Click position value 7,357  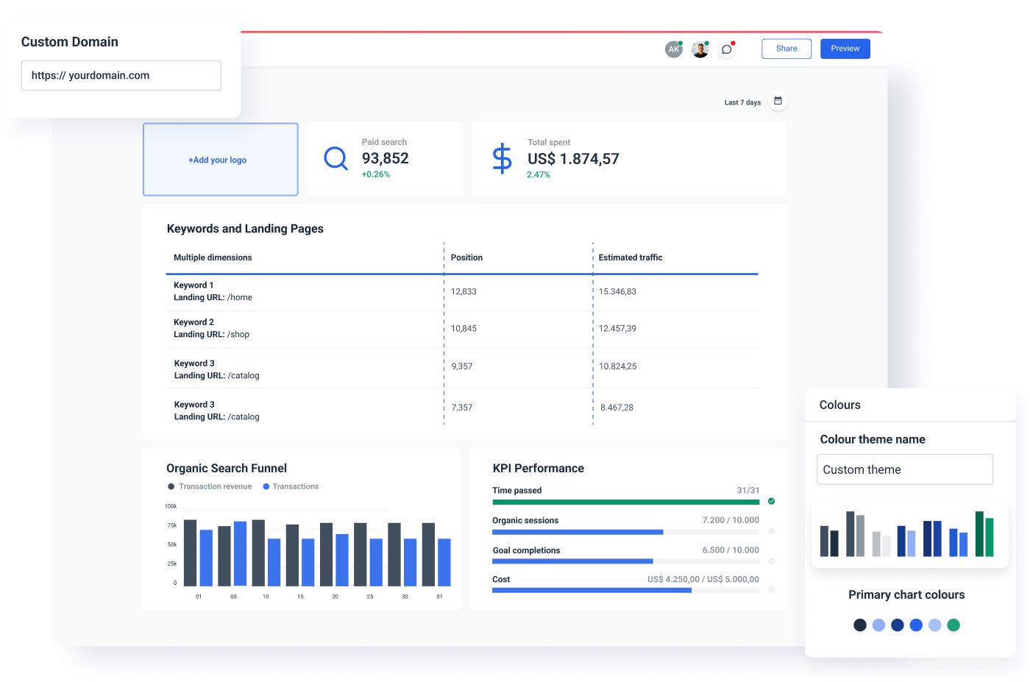(462, 408)
